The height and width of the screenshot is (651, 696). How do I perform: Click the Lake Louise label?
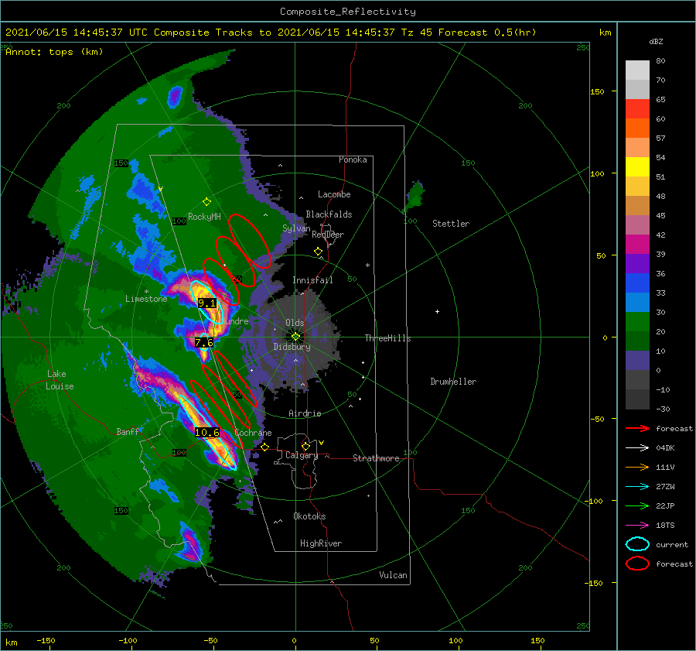60,380
